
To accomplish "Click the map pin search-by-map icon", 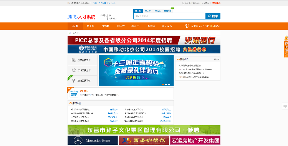I will pos(74,81).
